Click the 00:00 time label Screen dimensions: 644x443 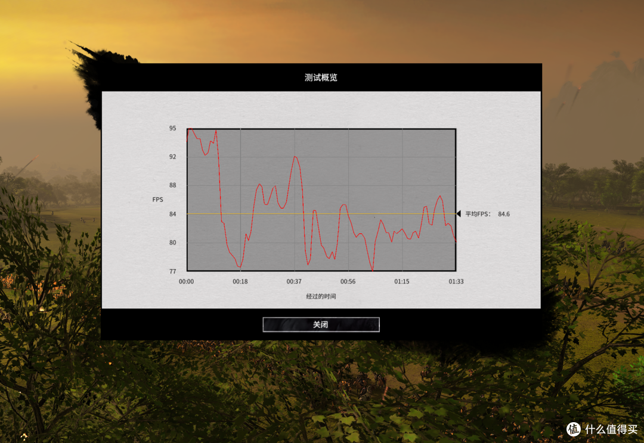(x=186, y=281)
